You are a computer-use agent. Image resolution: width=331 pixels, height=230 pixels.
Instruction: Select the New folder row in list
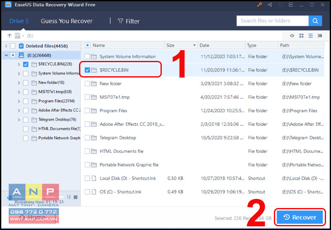[202, 84]
